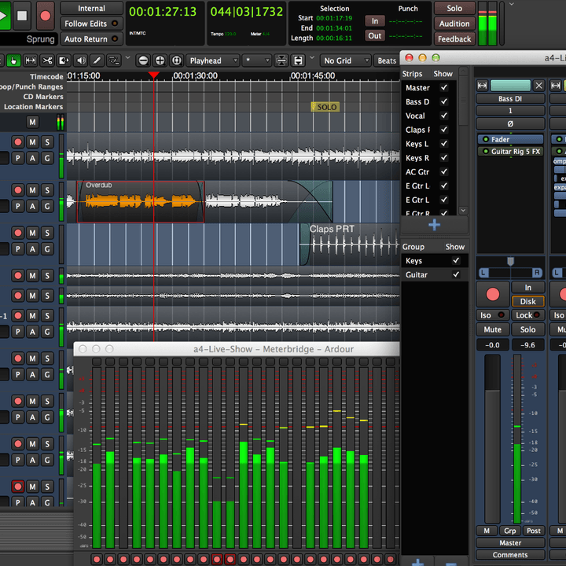Arm record on the Overdub region's track

click(x=17, y=190)
